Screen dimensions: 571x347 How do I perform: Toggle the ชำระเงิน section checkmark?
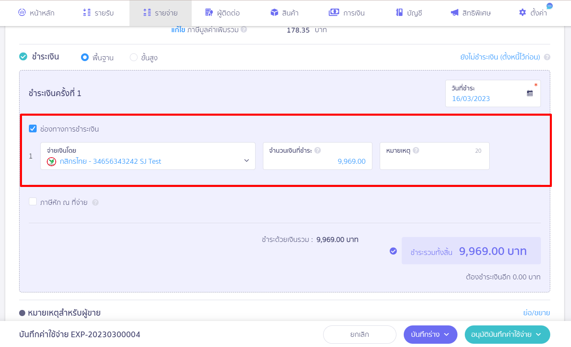23,57
